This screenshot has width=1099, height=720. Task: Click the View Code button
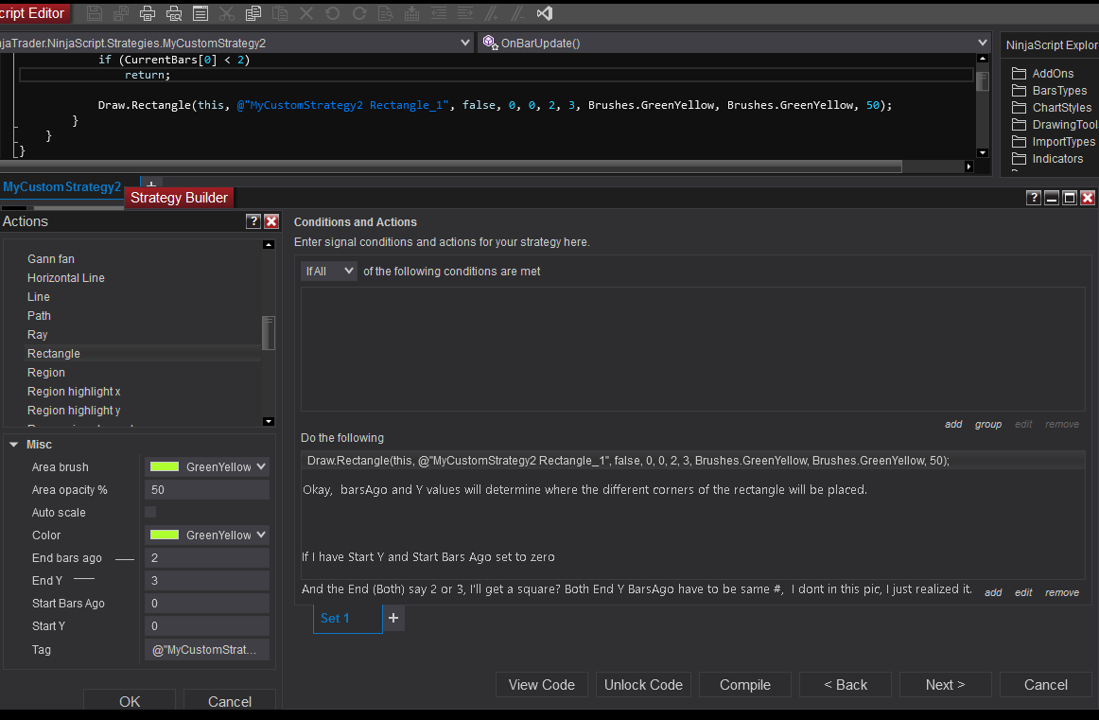pos(542,685)
